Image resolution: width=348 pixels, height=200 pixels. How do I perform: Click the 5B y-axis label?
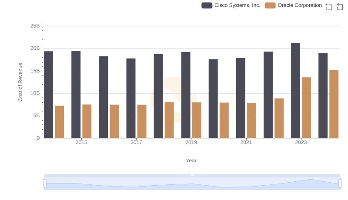pyautogui.click(x=37, y=115)
